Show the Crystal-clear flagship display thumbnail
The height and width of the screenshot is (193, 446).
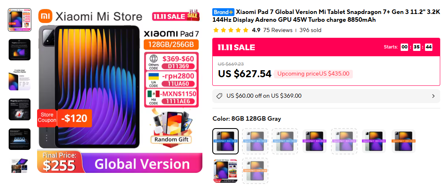pyautogui.click(x=19, y=80)
